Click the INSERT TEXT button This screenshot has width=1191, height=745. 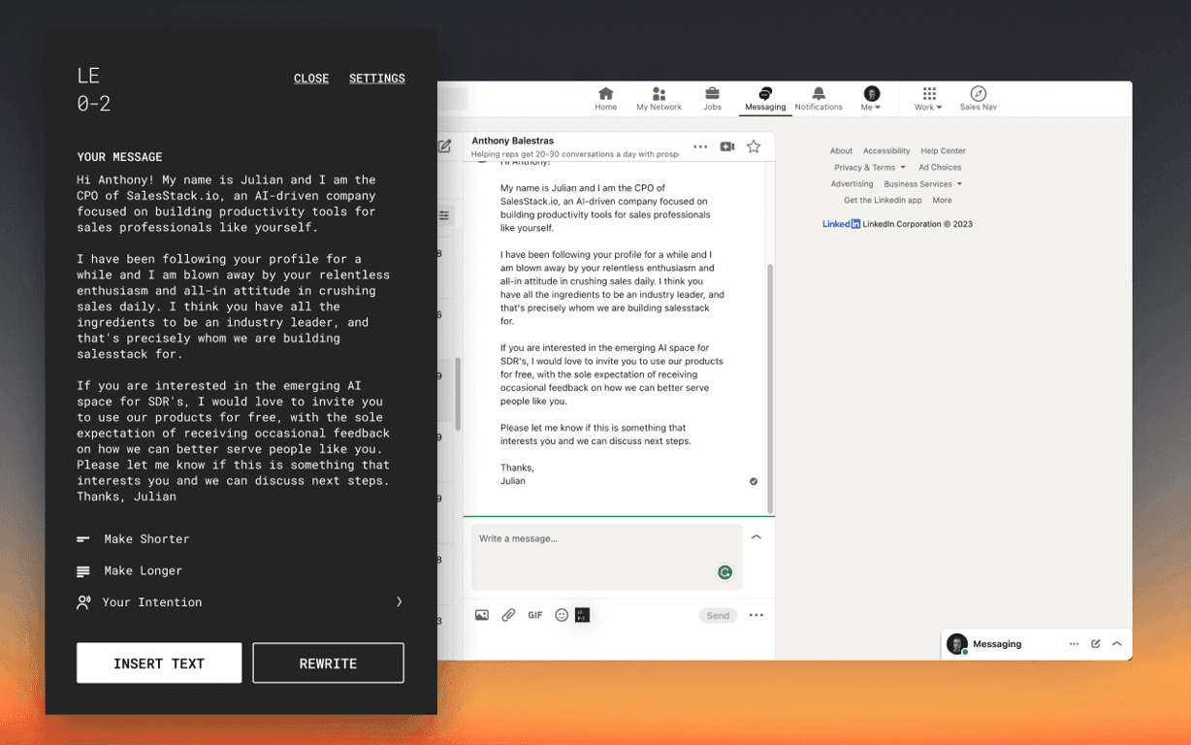(159, 663)
